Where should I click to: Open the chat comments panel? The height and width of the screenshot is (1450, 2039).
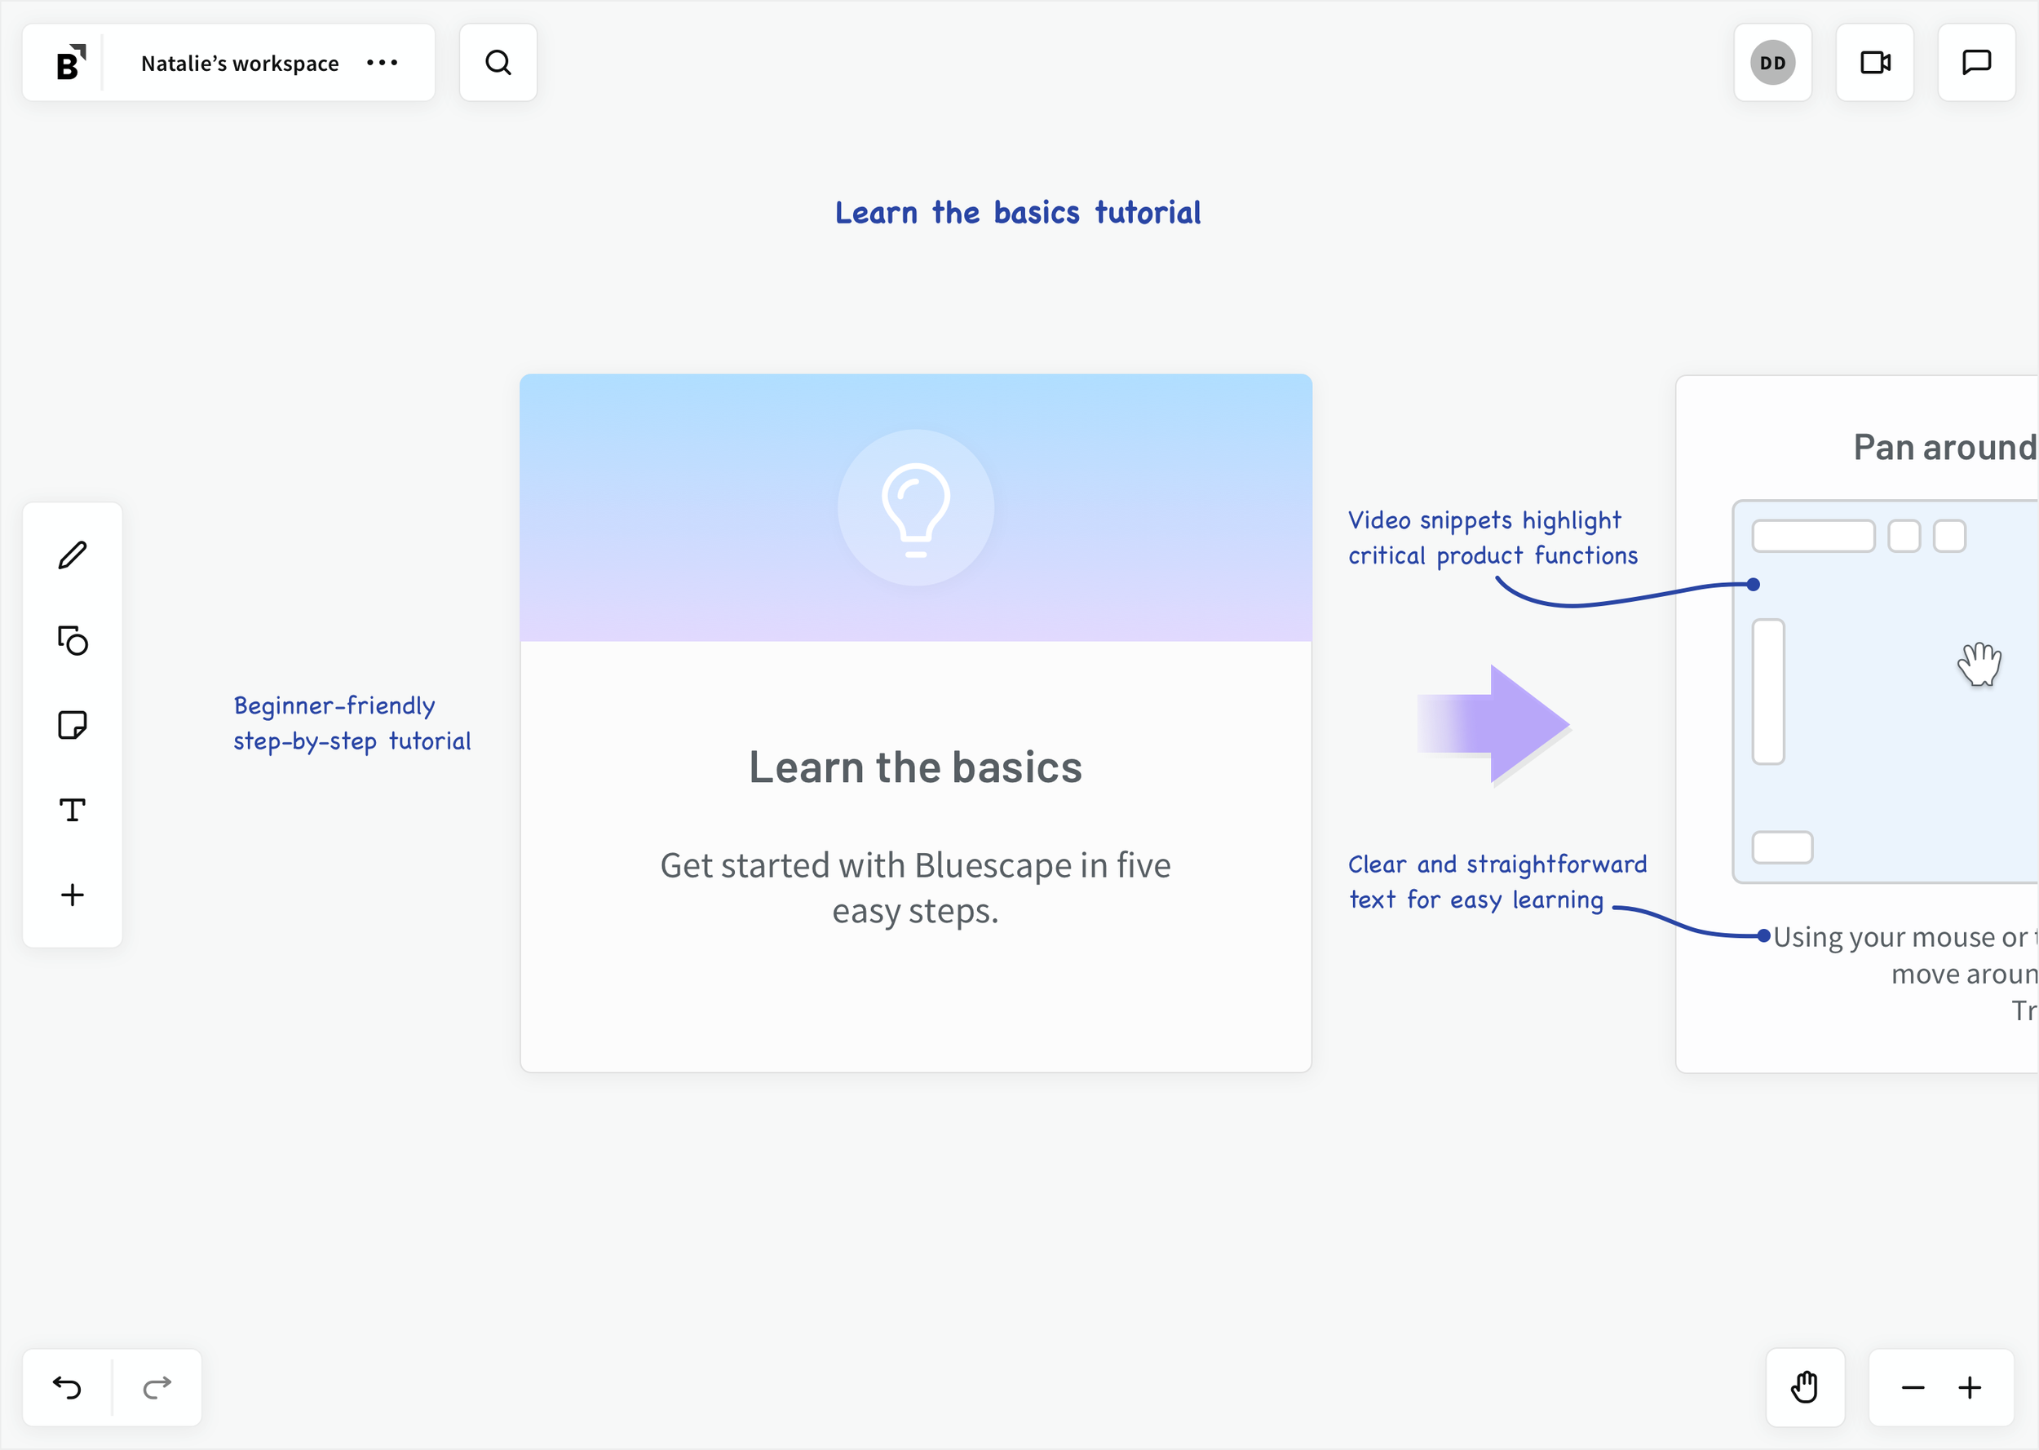click(x=1976, y=63)
